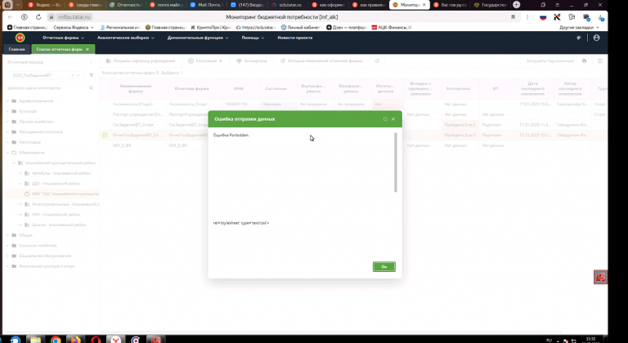Tick the checkbox for ГосЗаданиеВП_Спорт row
The image size is (628, 343).
pyautogui.click(x=105, y=125)
